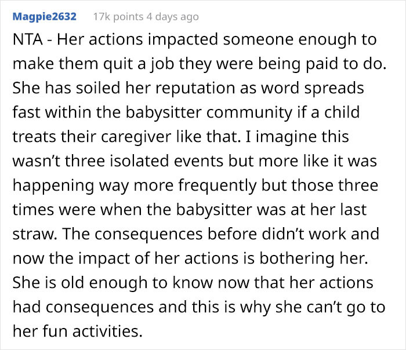Click the word 'caregiver' in comment body

coord(136,137)
